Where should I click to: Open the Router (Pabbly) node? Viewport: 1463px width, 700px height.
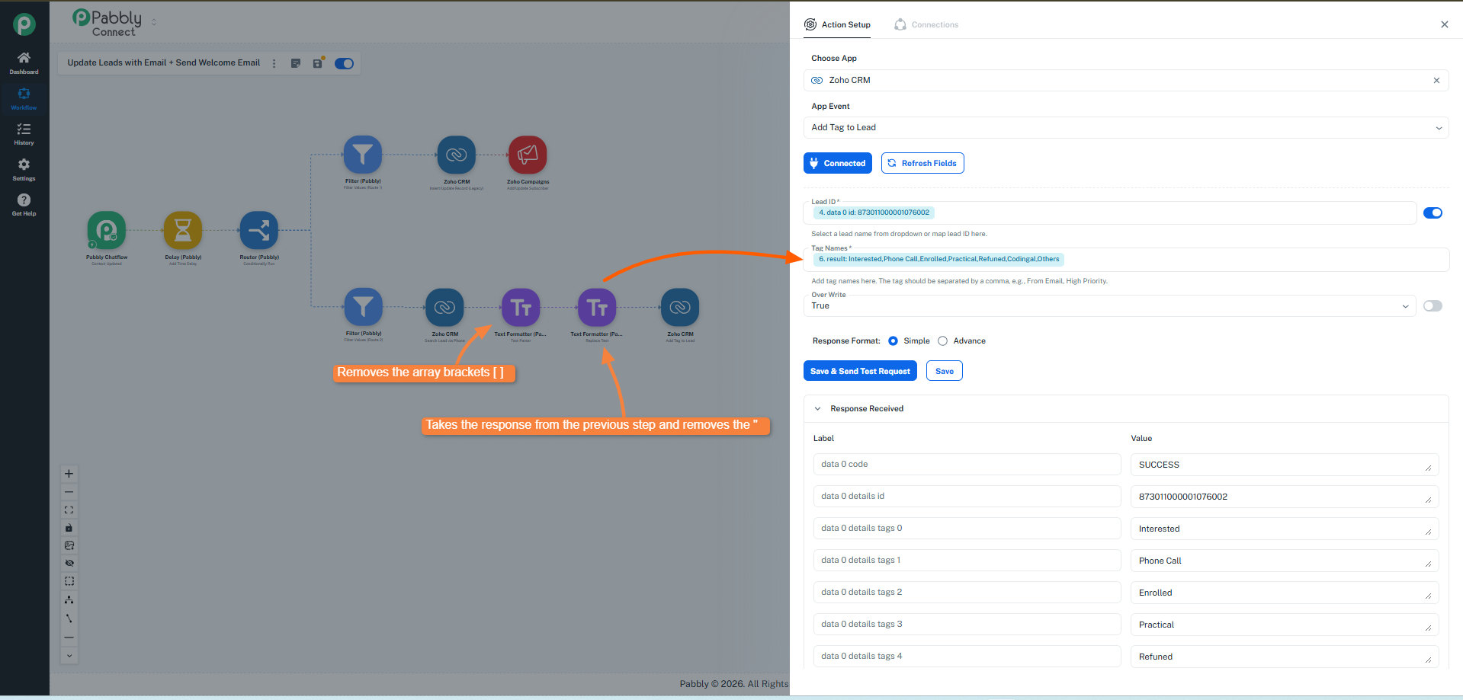[259, 231]
